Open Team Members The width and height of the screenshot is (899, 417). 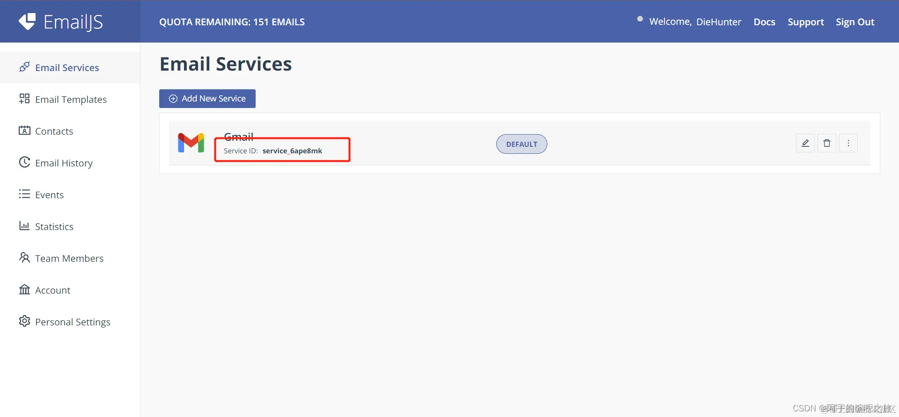pos(70,258)
